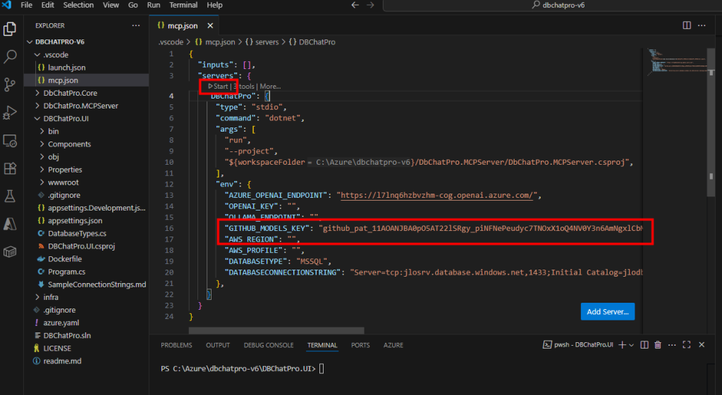The width and height of the screenshot is (722, 395).
Task: Open the Edit menu
Action: (x=48, y=5)
